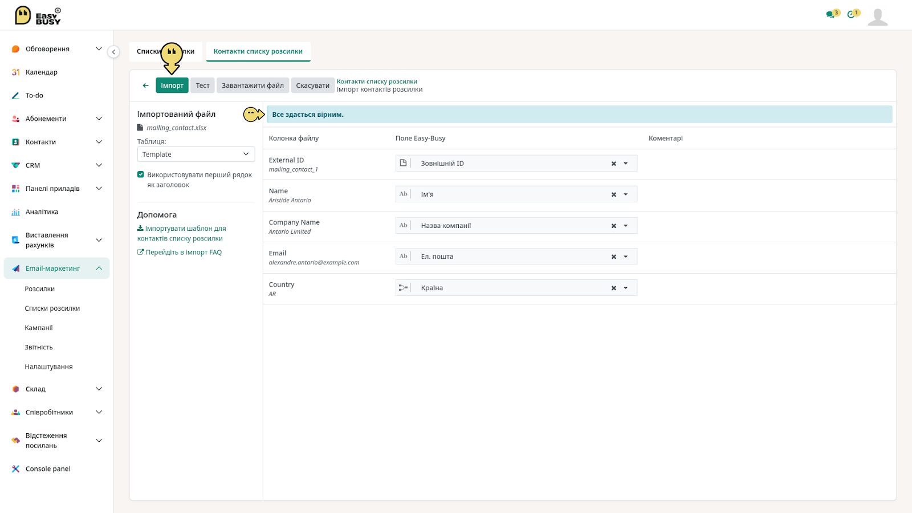
Task: Switch to Контакти списку розсилки tab
Action: click(x=258, y=51)
